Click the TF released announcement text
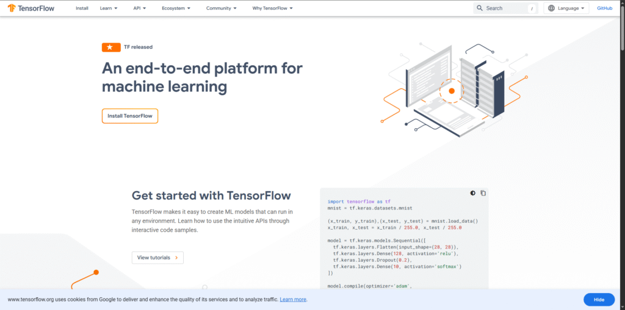The width and height of the screenshot is (625, 310). [x=139, y=47]
